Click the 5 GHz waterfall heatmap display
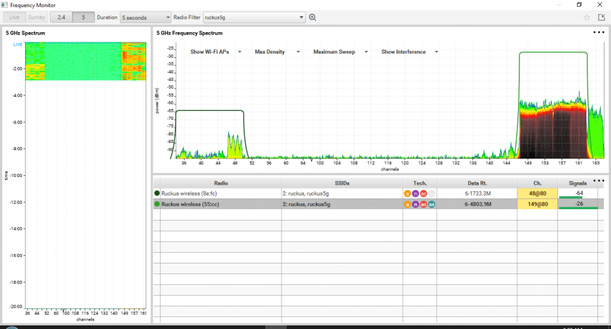Viewport: 611px width, 329px height. click(86, 61)
